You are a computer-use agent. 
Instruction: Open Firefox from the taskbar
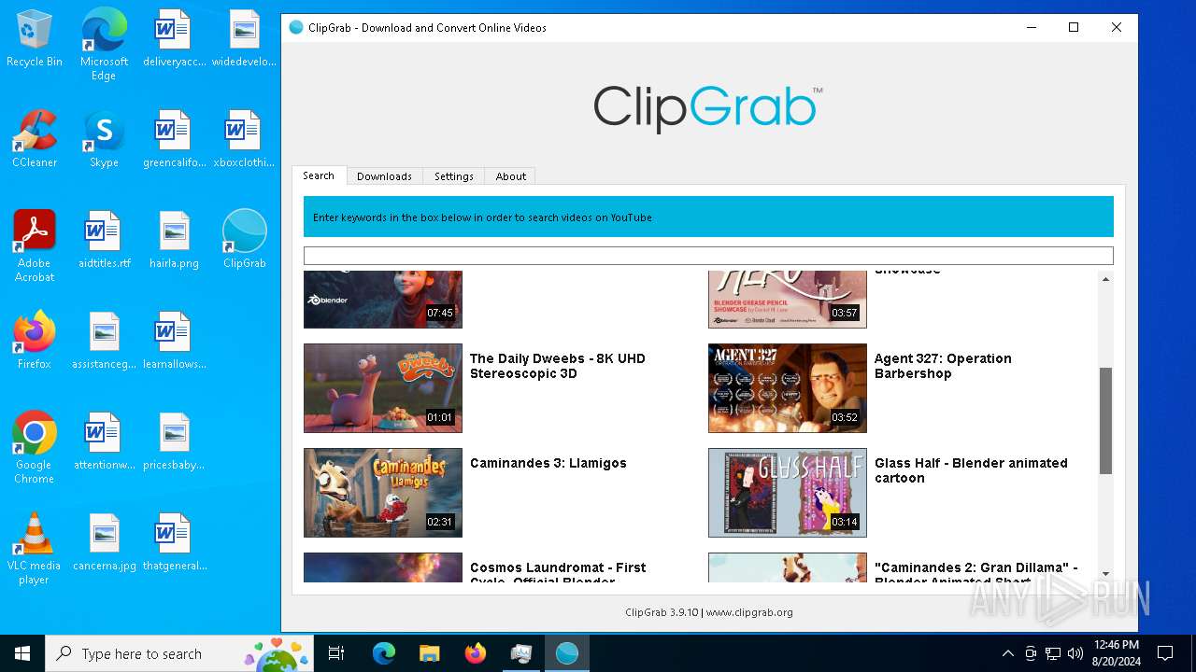pos(476,653)
